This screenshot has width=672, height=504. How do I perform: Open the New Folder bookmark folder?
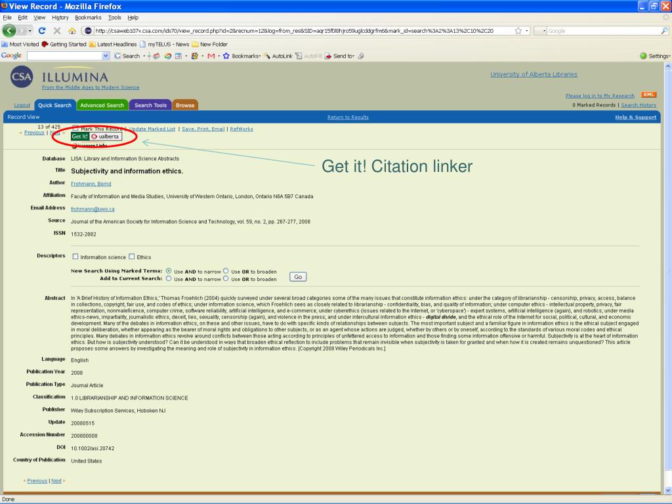(x=209, y=44)
